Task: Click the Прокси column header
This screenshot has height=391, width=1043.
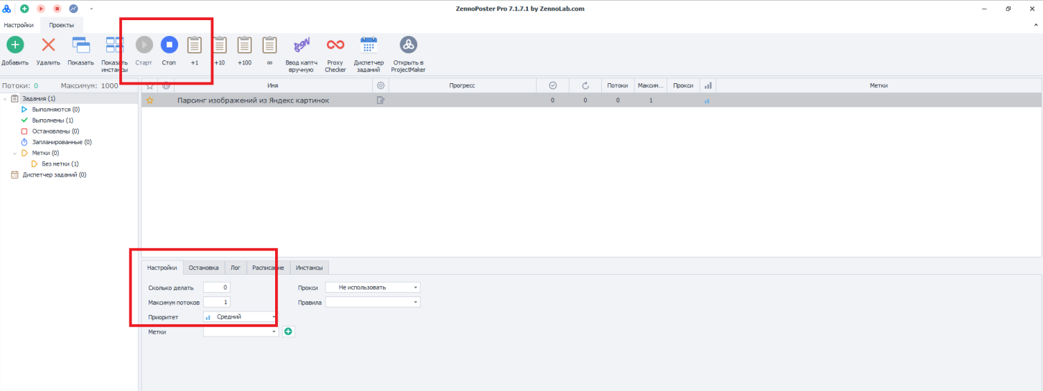Action: [x=683, y=85]
